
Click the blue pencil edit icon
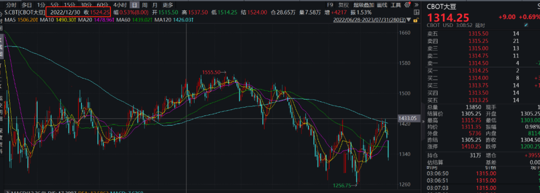coord(525,25)
